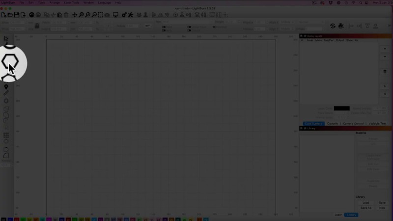
Task: Open the device settings wrench icon
Action: [130, 15]
